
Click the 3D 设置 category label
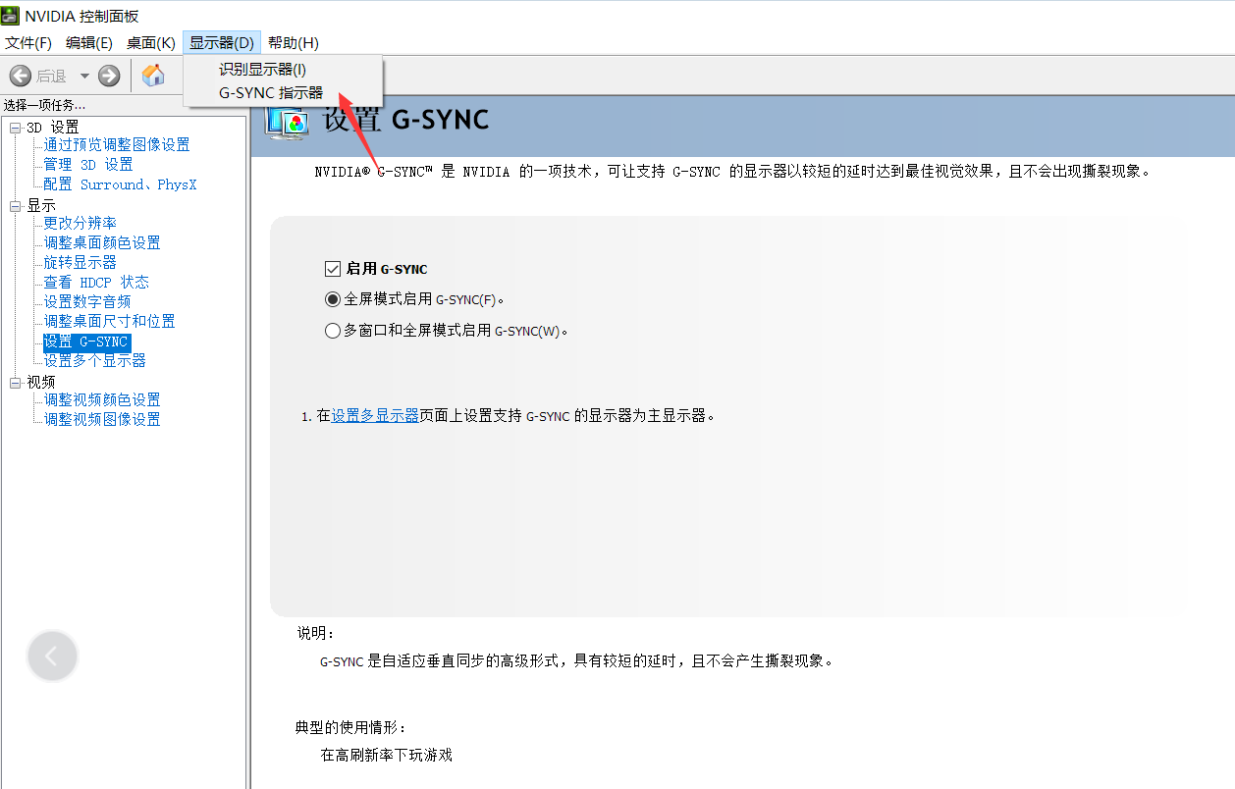tap(53, 128)
